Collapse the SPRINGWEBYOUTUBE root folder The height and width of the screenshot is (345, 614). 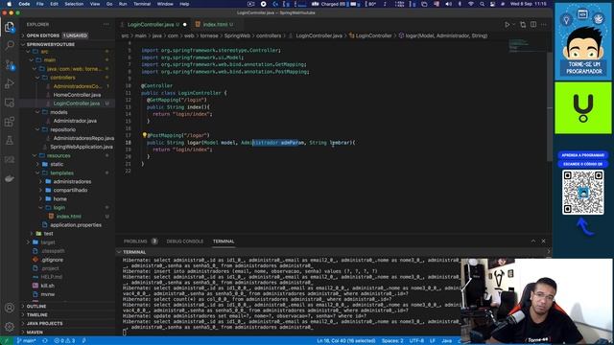(67, 44)
